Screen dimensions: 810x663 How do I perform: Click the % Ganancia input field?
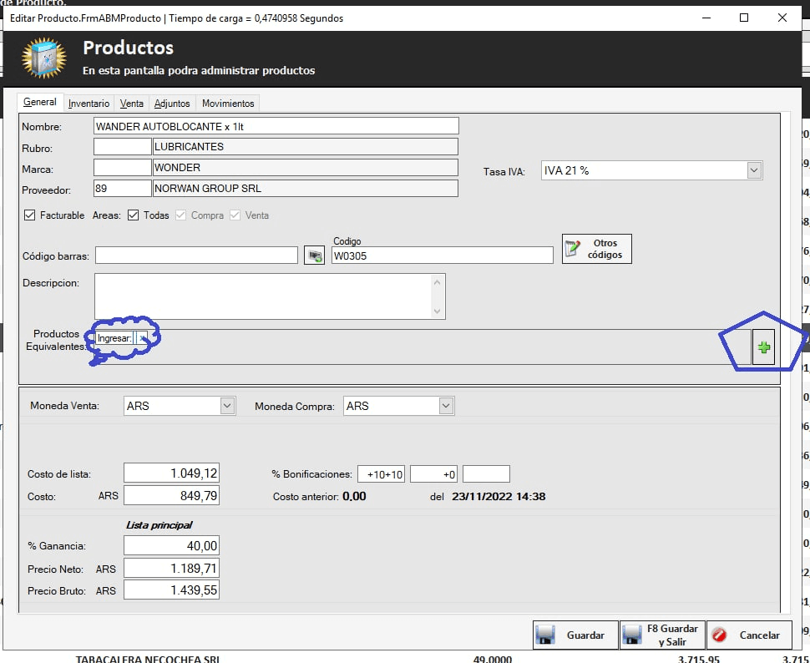pos(171,546)
